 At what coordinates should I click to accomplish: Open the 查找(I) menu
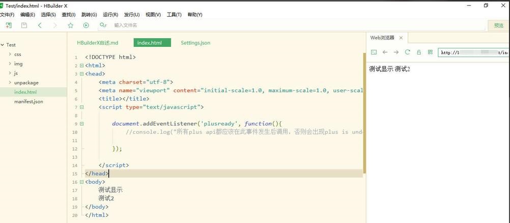point(69,15)
